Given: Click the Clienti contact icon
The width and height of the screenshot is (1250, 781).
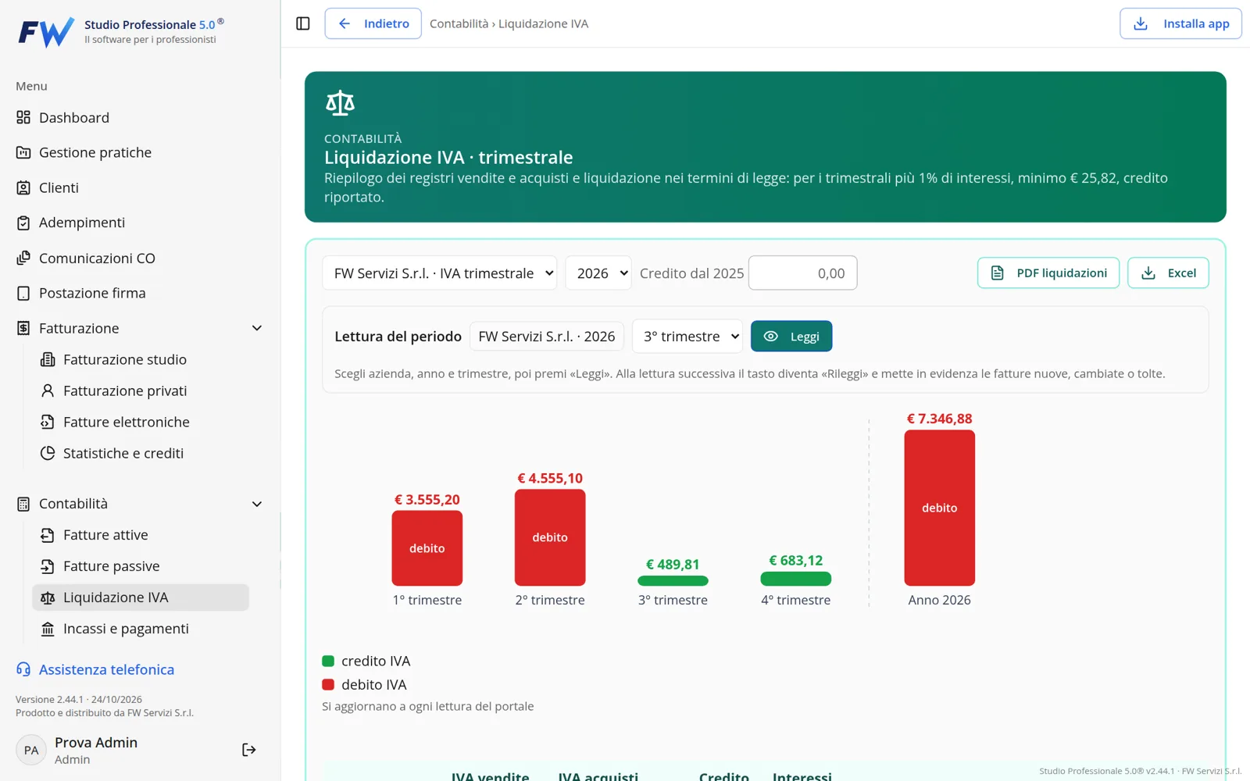Looking at the screenshot, I should click(x=23, y=187).
